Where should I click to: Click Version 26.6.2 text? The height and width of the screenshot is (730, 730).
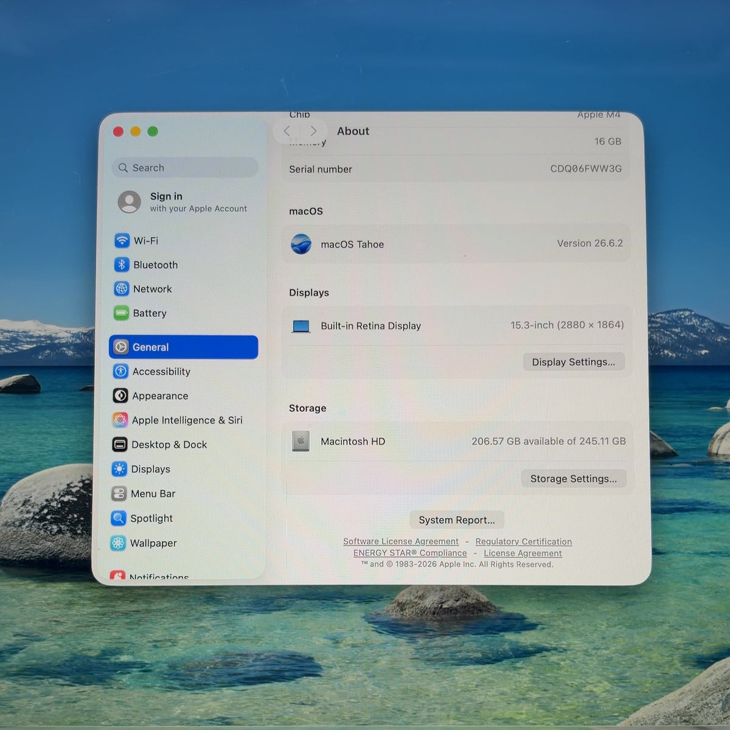tap(590, 243)
